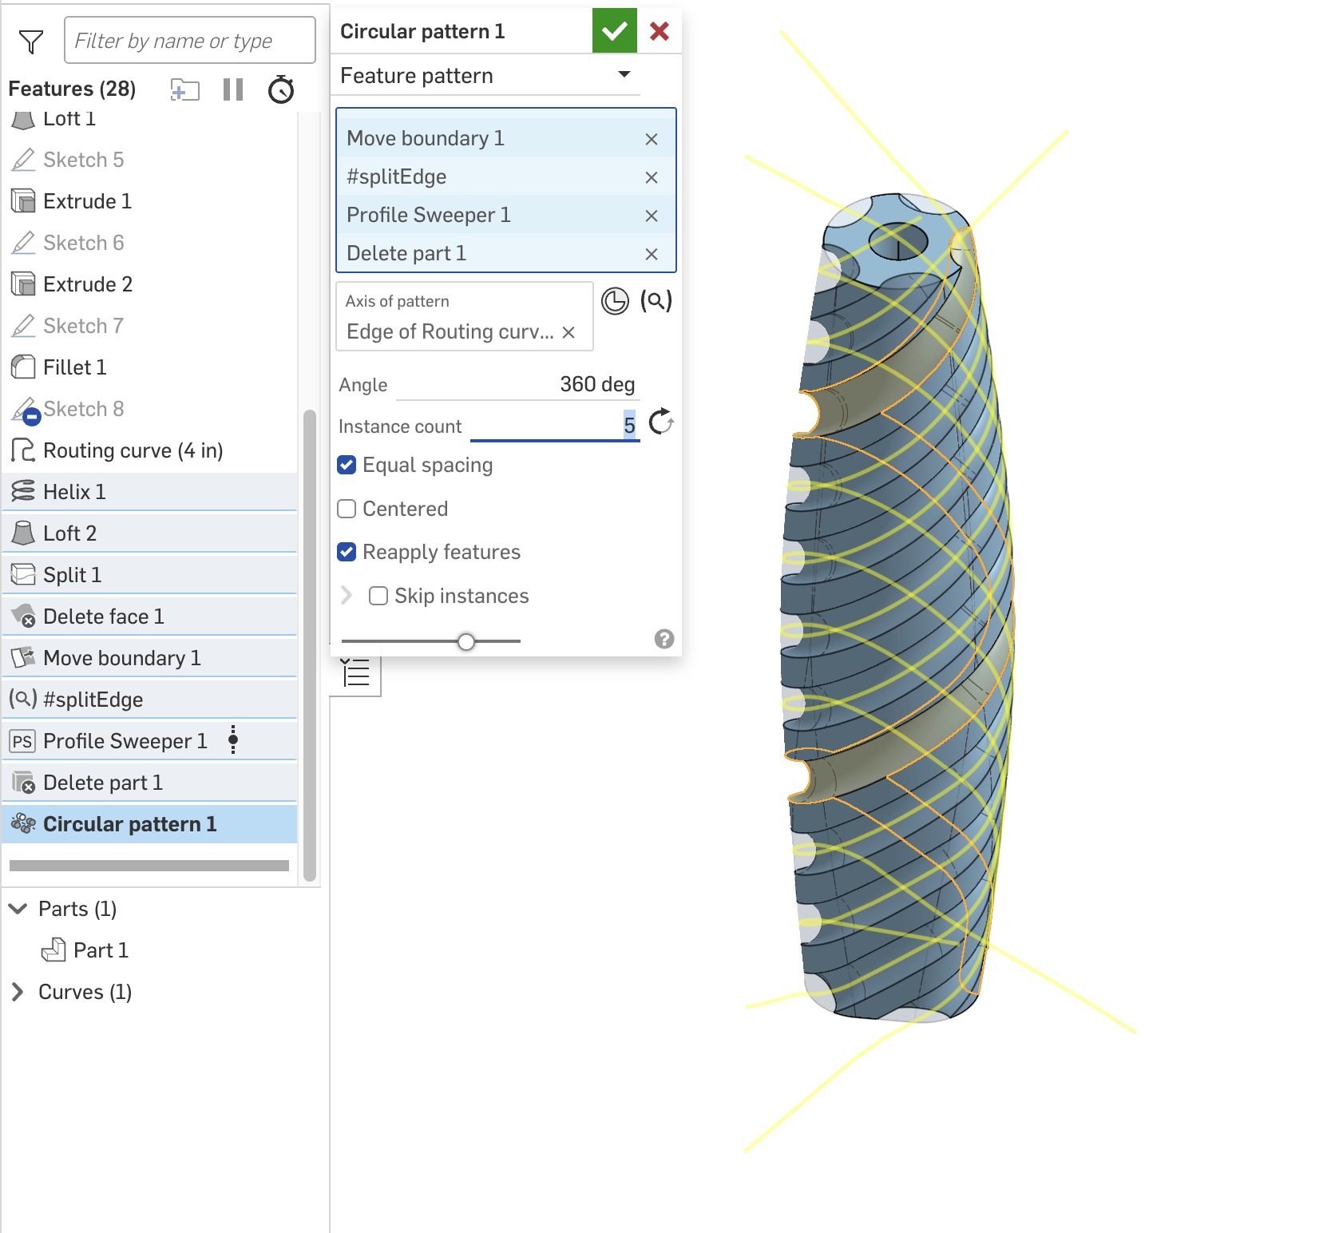Click the Angle value field
This screenshot has height=1233, width=1343.
517,384
